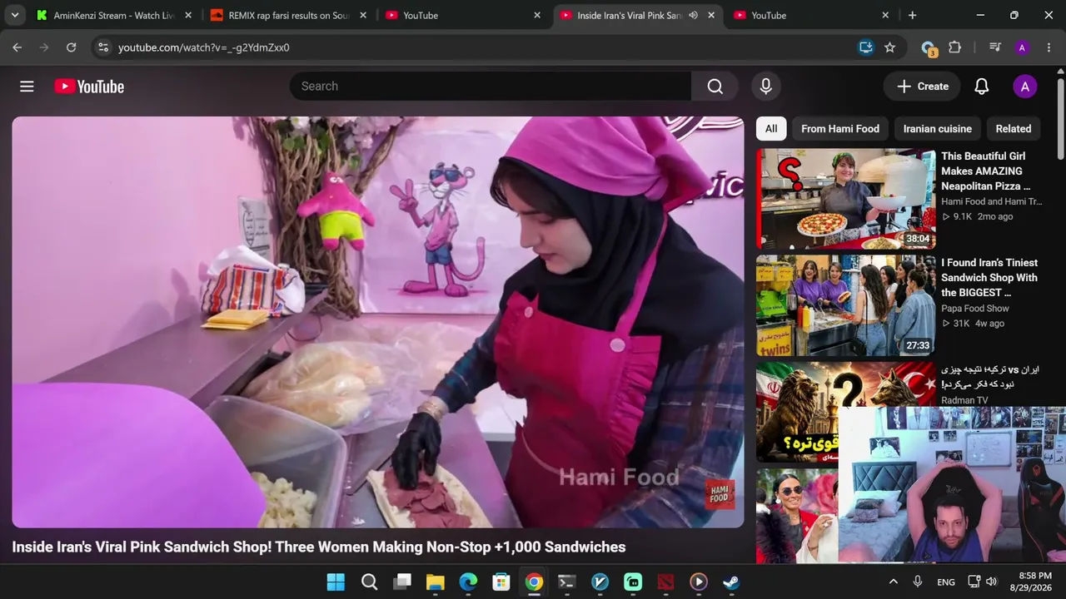Screen dimensions: 1066x599
Task: Open Task View on the taskbar
Action: tap(402, 582)
